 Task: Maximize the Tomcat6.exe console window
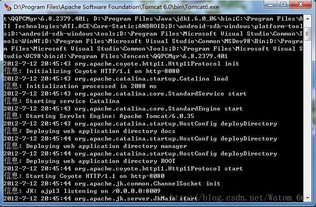click(283, 4)
